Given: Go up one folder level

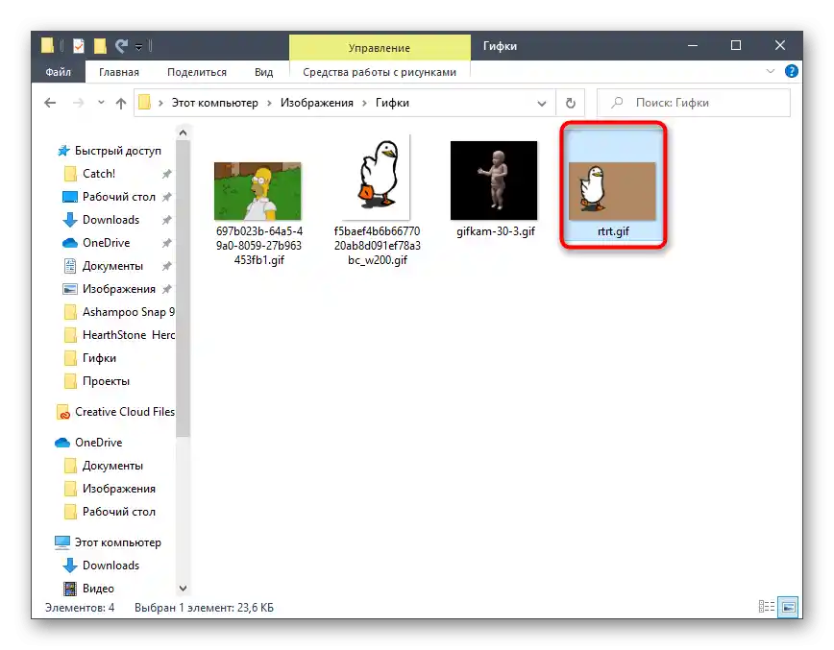Looking at the screenshot, I should click(121, 103).
